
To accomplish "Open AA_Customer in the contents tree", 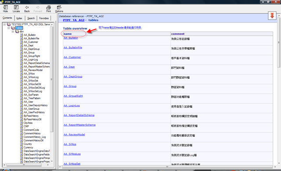I will tap(31, 42).
